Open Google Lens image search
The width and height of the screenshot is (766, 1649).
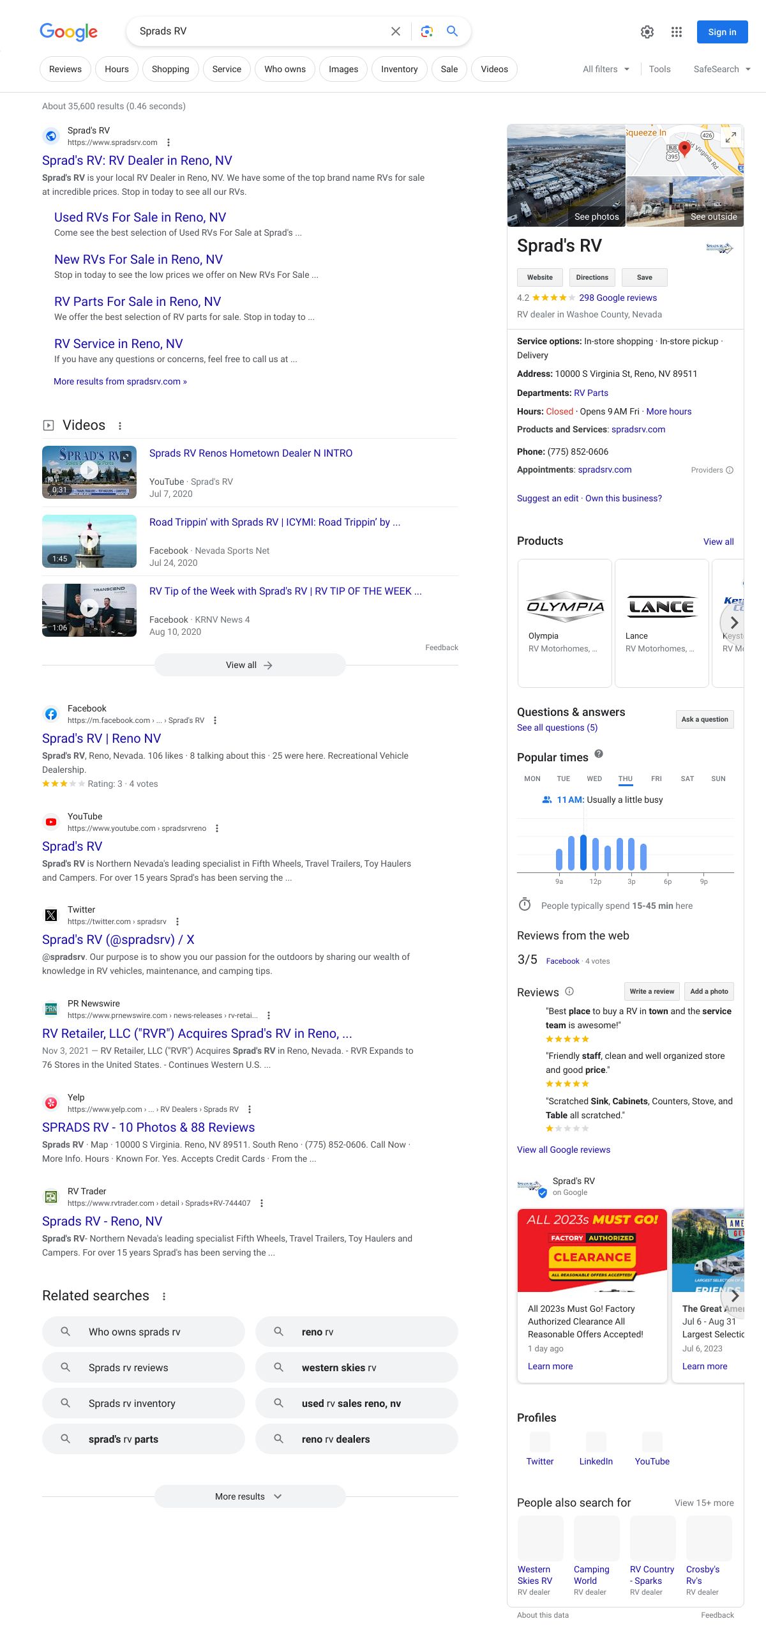point(427,31)
